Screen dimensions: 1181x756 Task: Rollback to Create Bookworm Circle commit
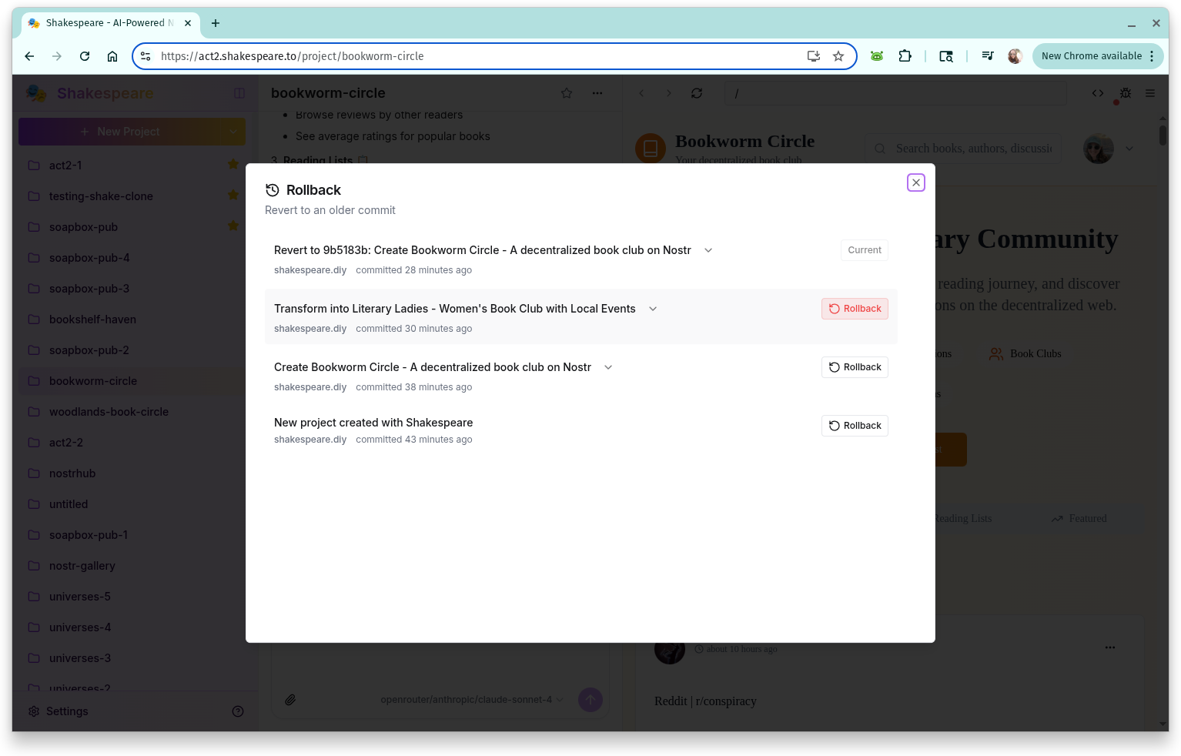pyautogui.click(x=855, y=367)
